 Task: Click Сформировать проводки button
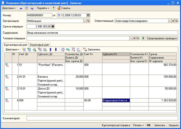(x=159, y=38)
